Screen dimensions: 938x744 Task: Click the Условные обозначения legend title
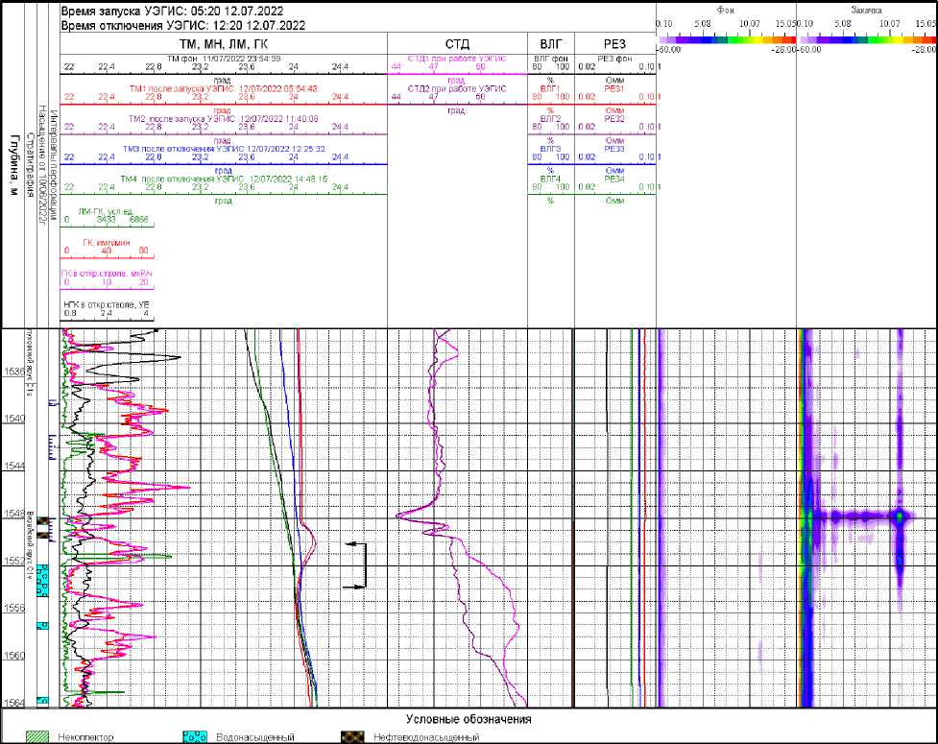tap(469, 719)
